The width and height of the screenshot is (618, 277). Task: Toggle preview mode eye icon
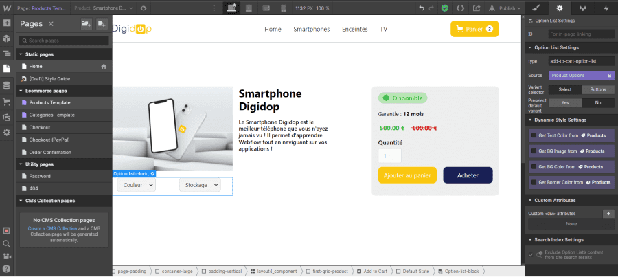(x=144, y=8)
